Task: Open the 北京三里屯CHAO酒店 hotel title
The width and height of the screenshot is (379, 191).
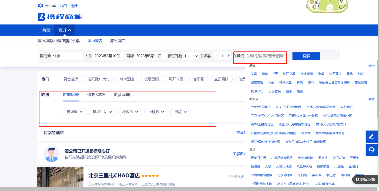Action: click(114, 175)
